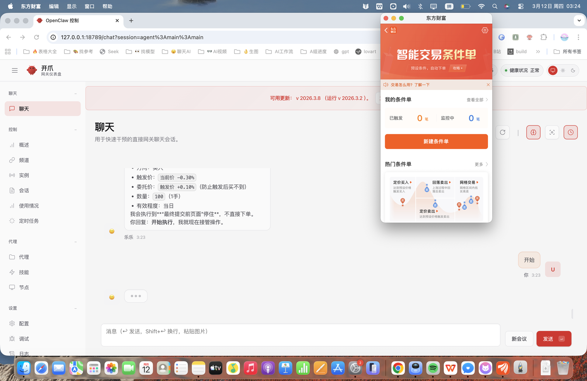Viewport: 587px width, 381px height.
Task: Switch to the light theme sun icon
Action: click(563, 70)
